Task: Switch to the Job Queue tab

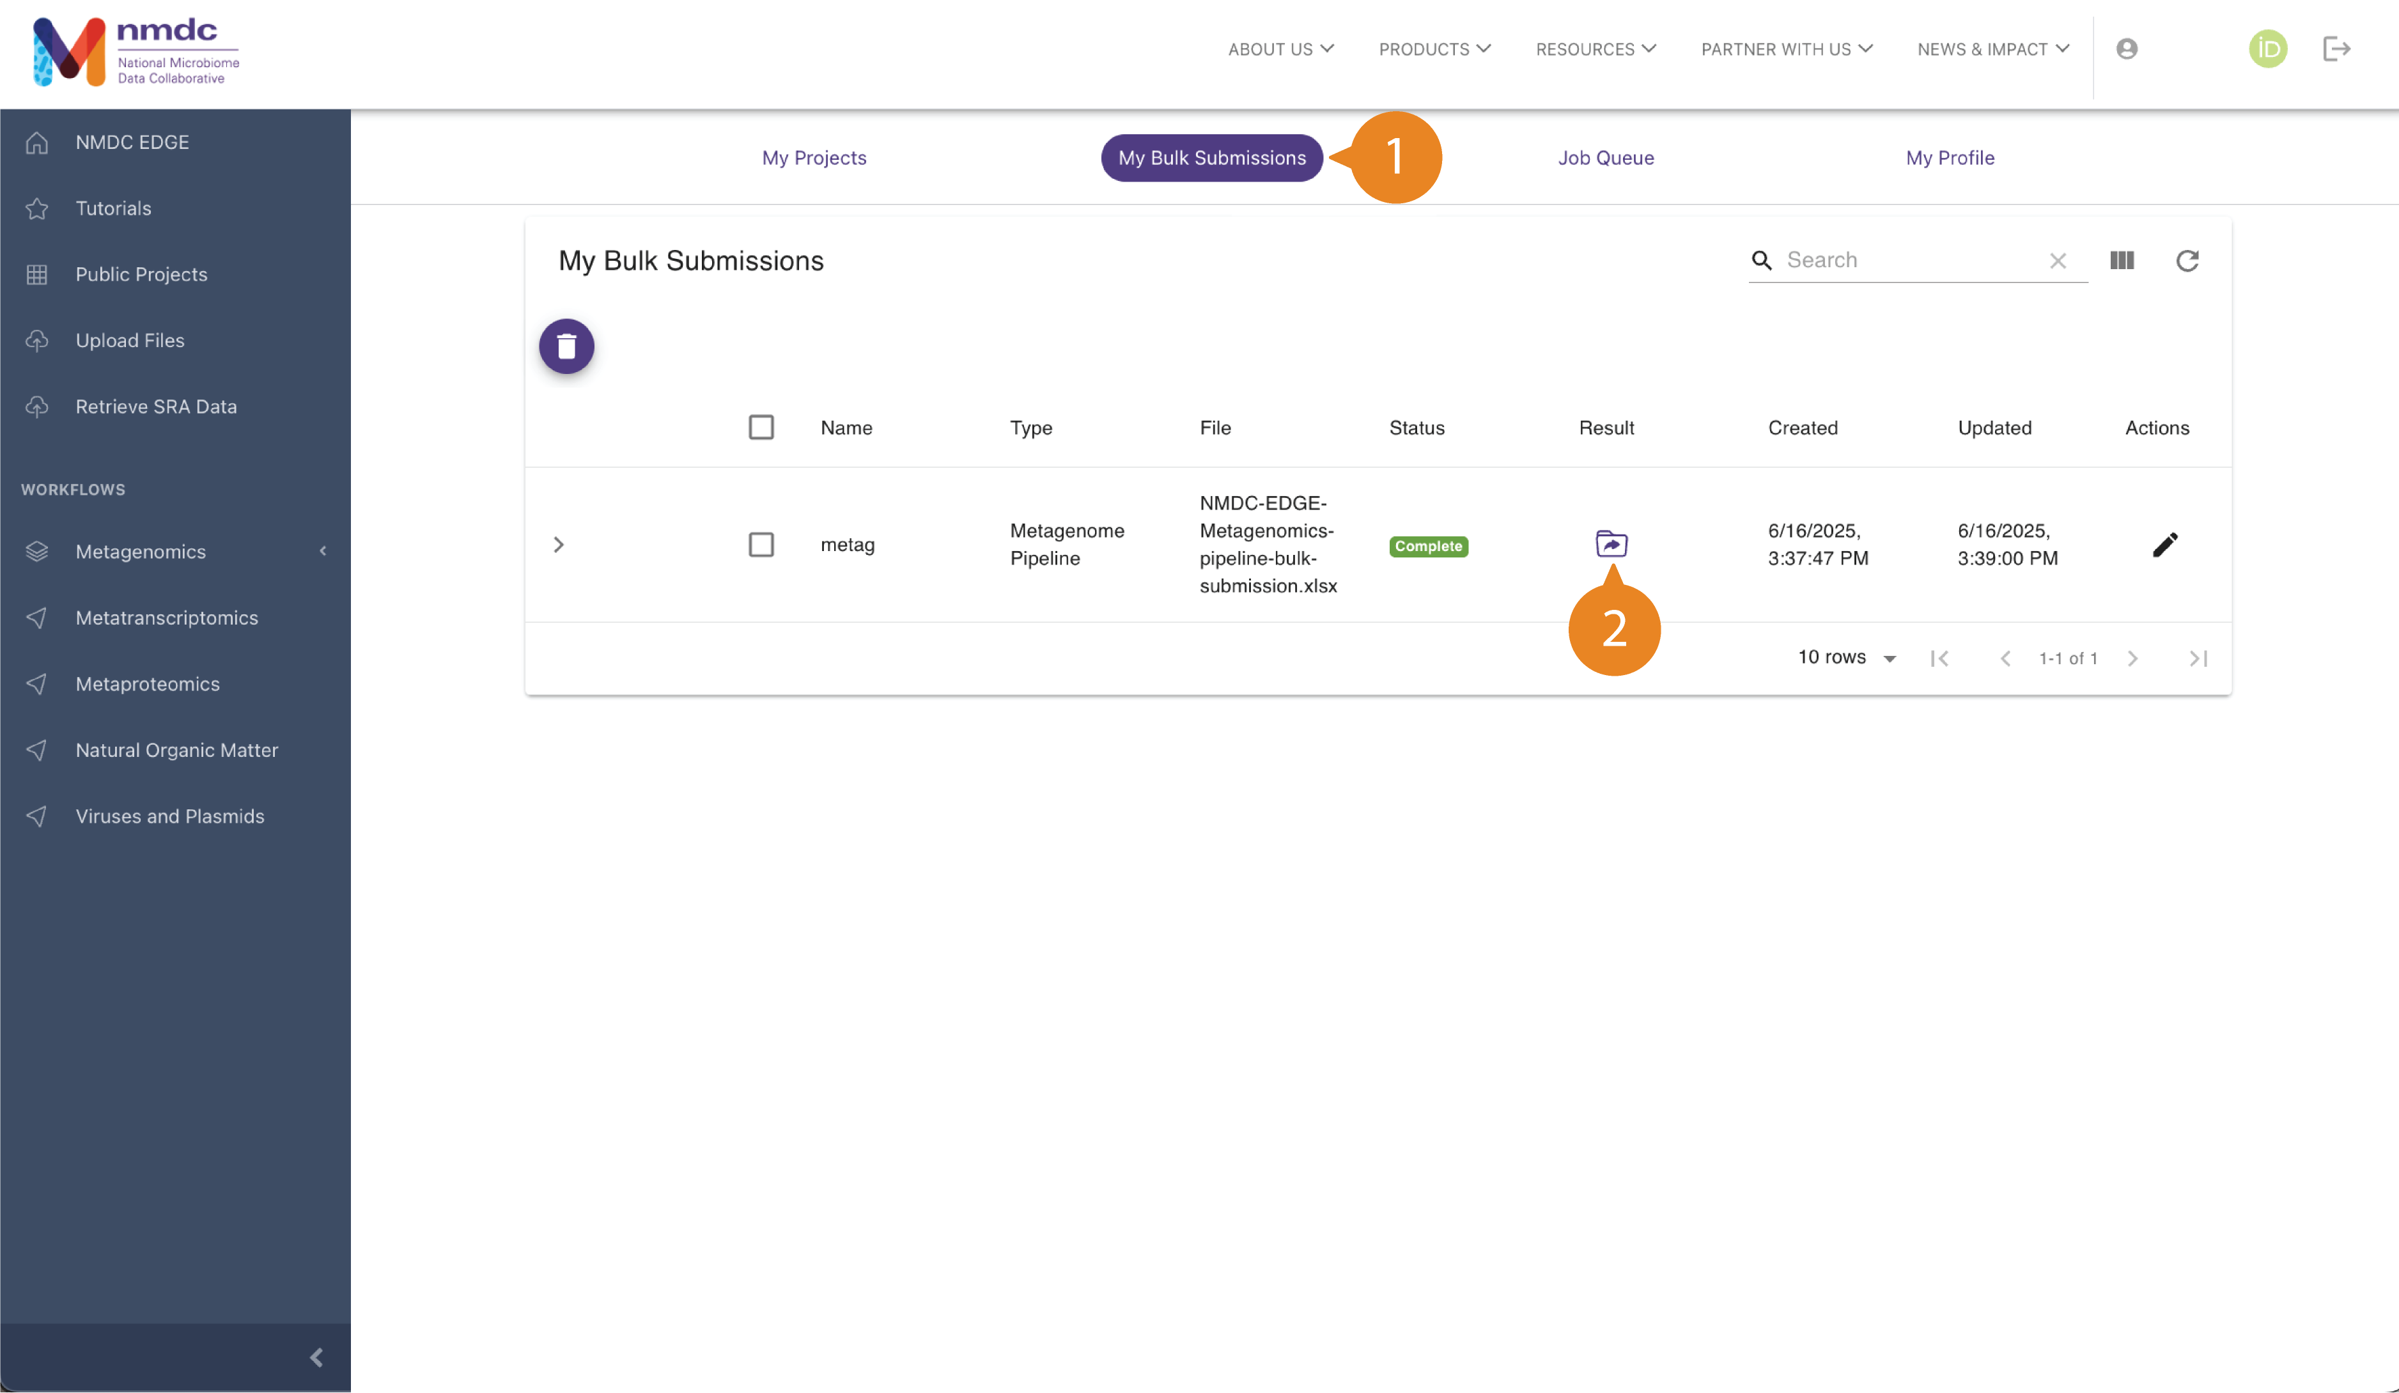Action: coord(1606,158)
